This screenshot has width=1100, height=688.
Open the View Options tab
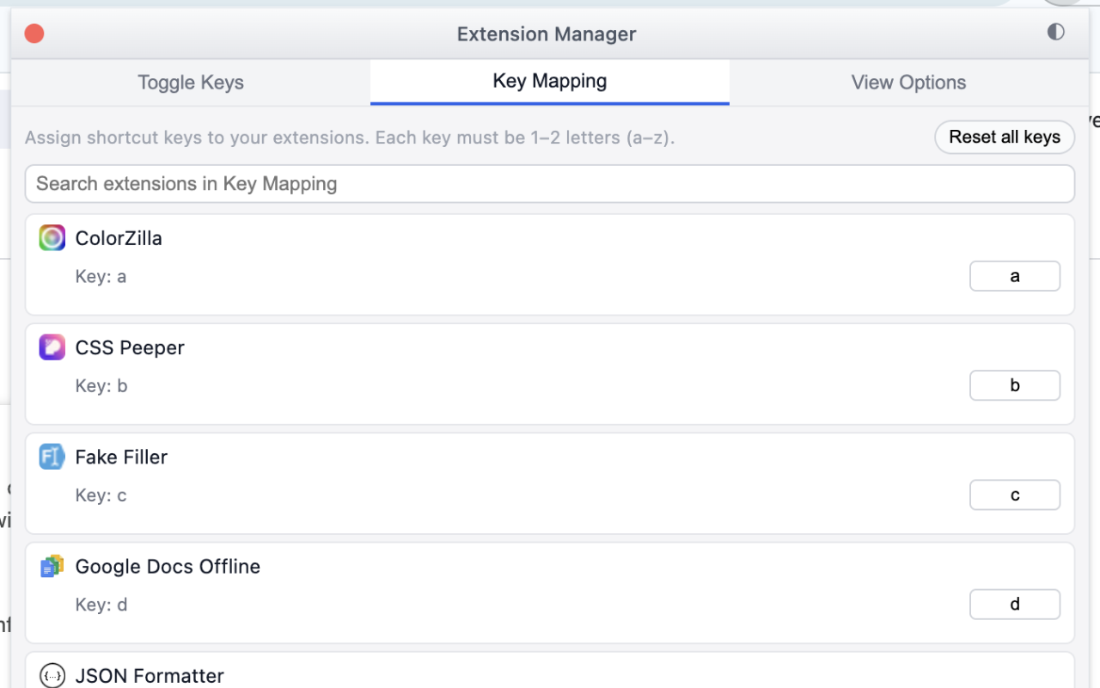point(908,83)
